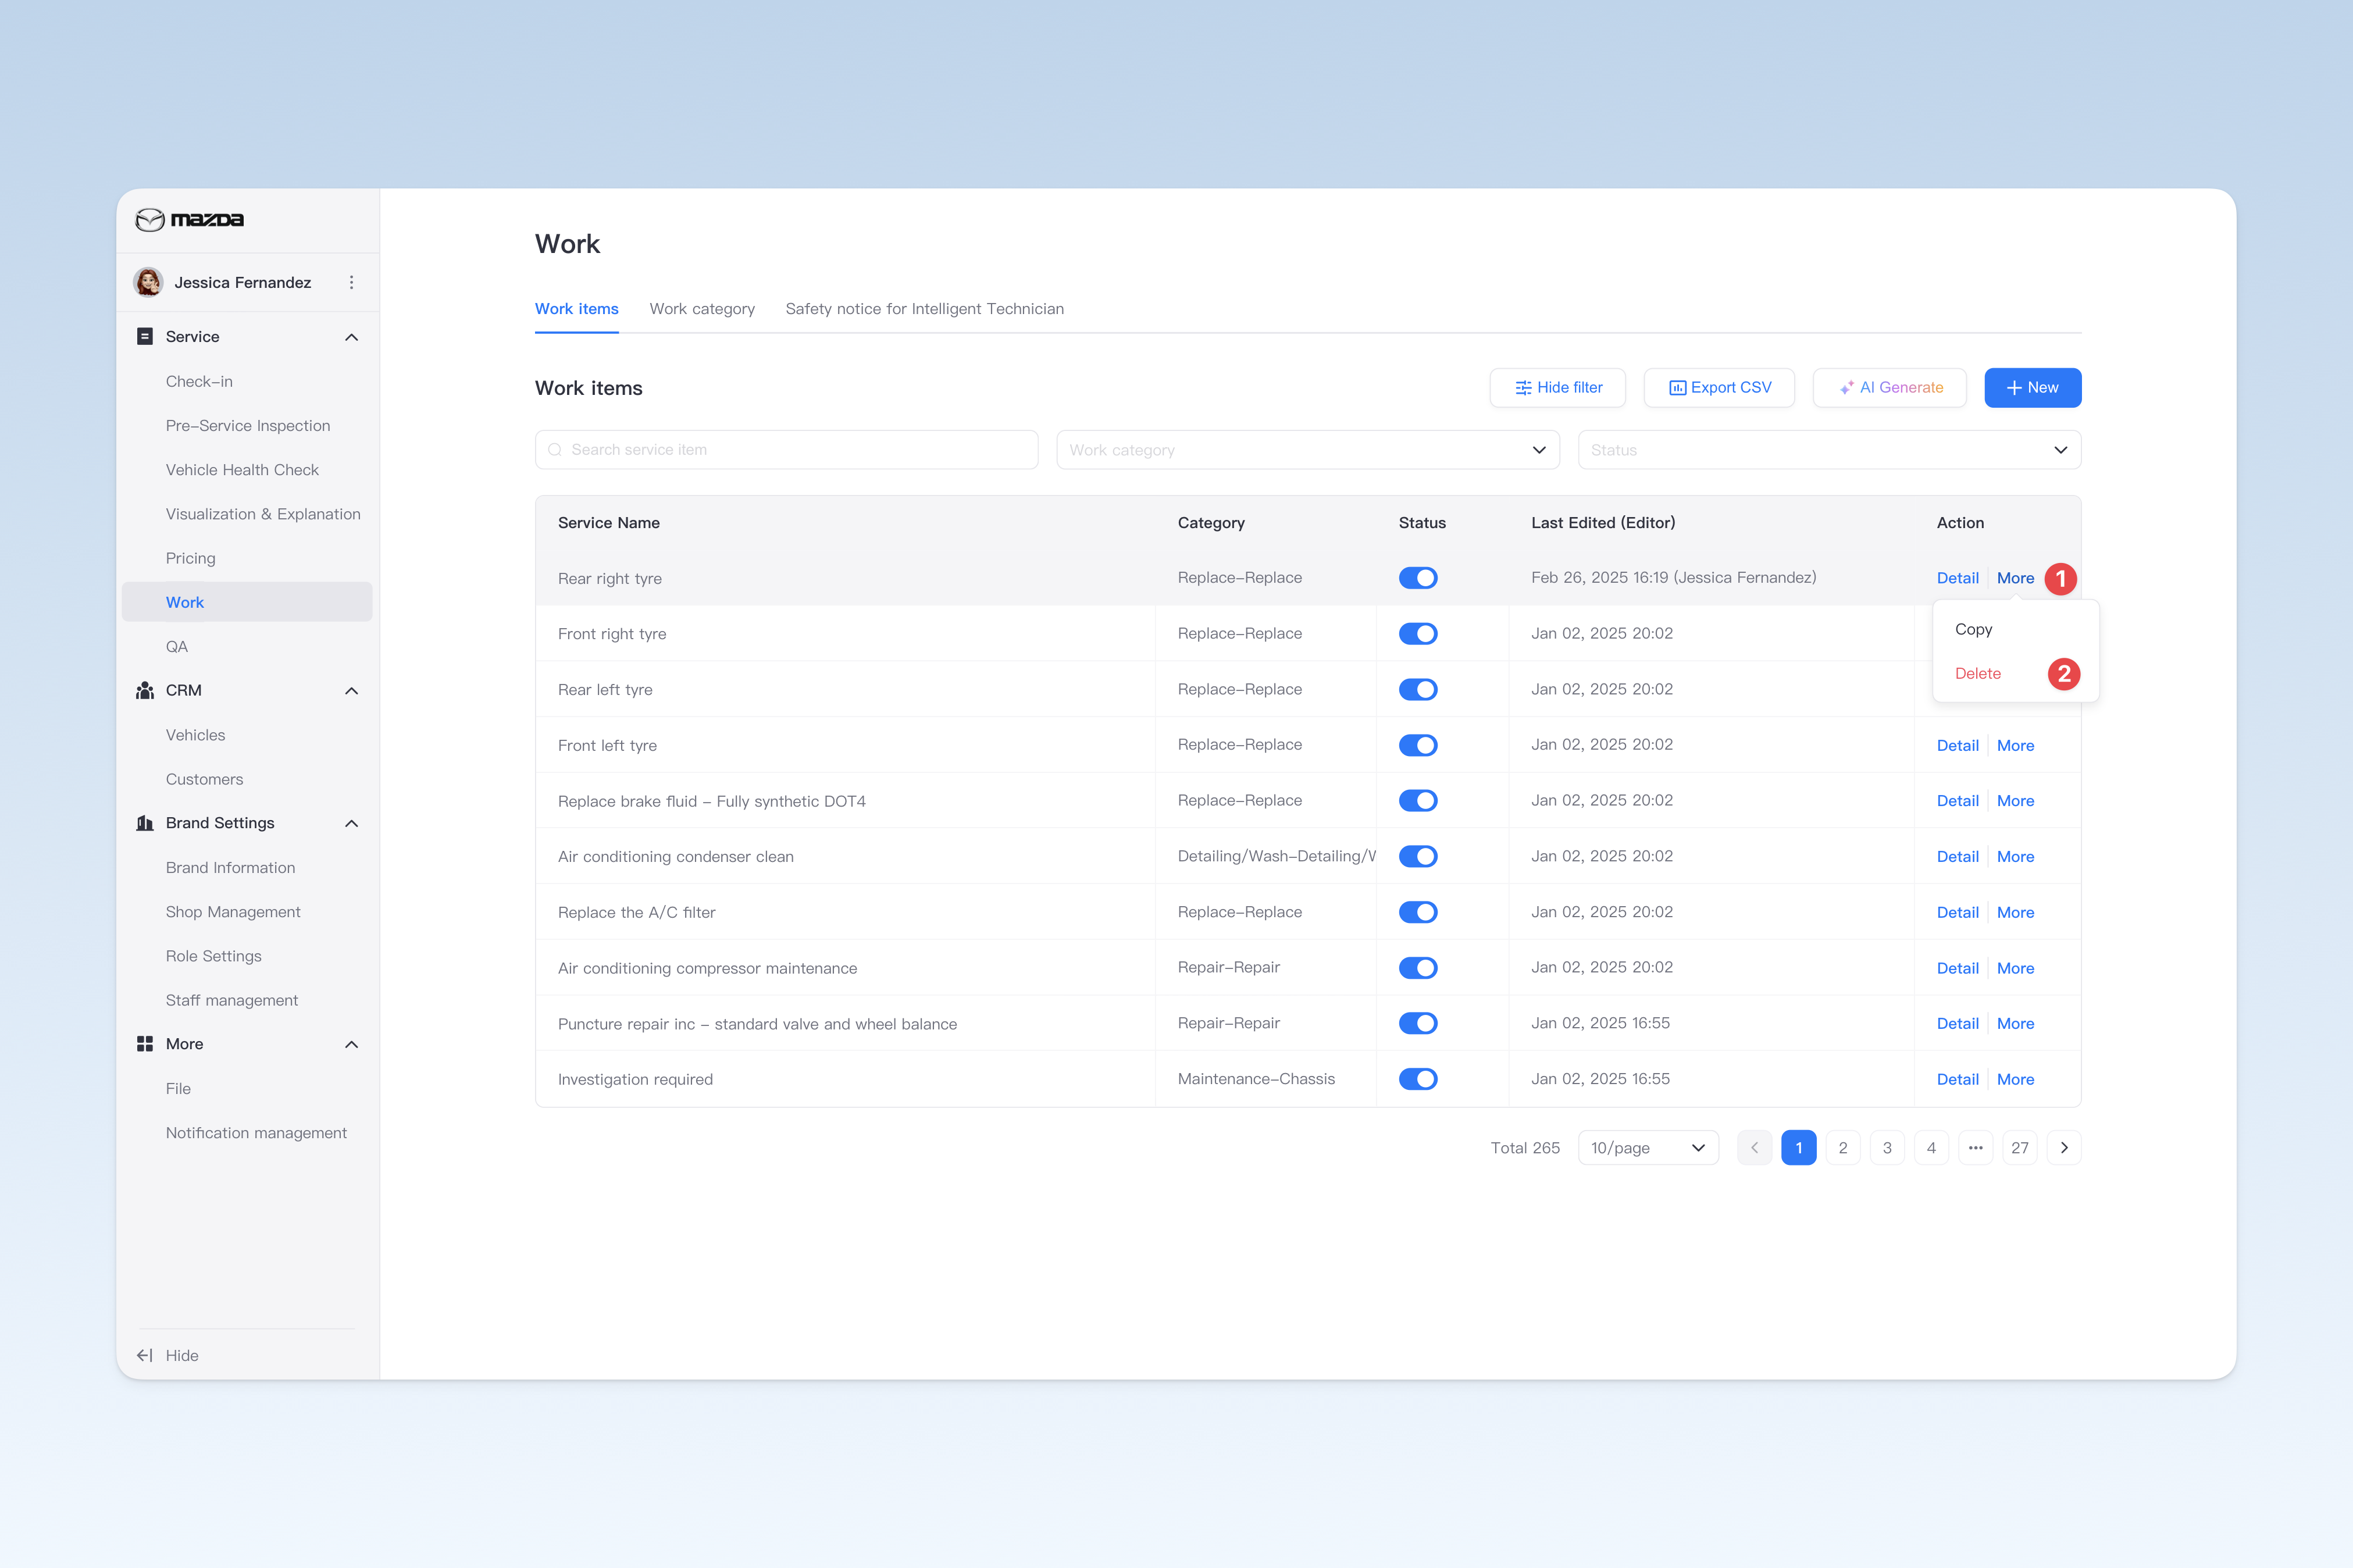Go to next page with right arrow
2353x1568 pixels.
point(2064,1148)
